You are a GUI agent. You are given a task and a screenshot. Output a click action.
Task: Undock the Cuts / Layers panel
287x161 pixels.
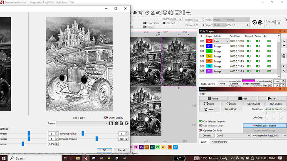point(280,31)
